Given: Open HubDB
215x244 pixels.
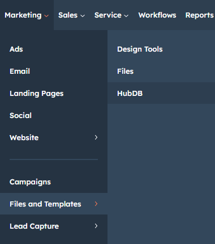Looking at the screenshot, I should (161, 93).
